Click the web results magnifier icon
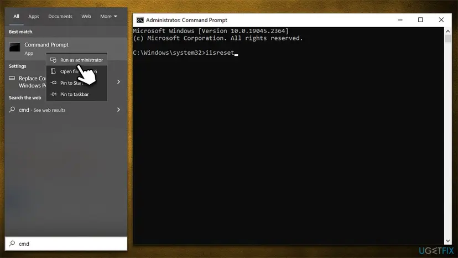 click(x=12, y=110)
